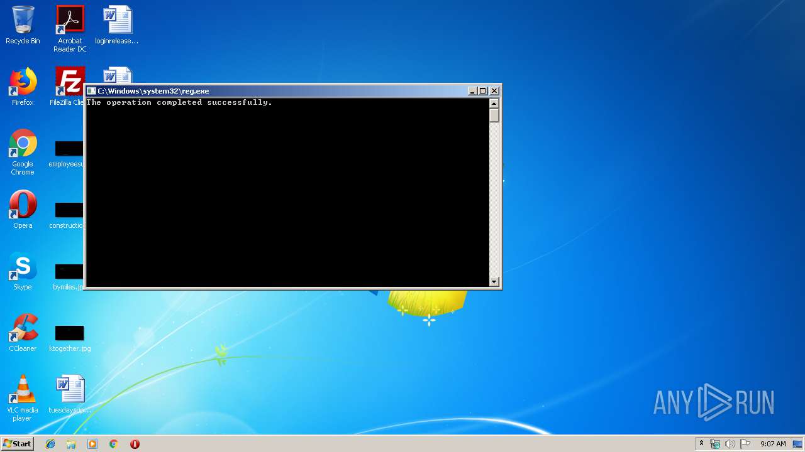
Task: Launch Acrobat Reader DC shortcut
Action: 70,29
